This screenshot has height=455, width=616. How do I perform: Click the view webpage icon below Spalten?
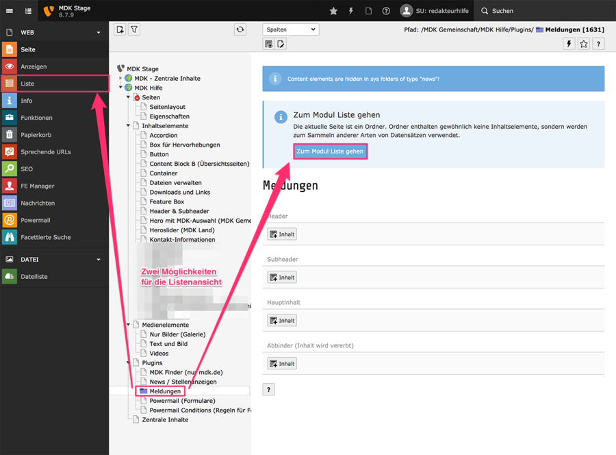tap(269, 44)
